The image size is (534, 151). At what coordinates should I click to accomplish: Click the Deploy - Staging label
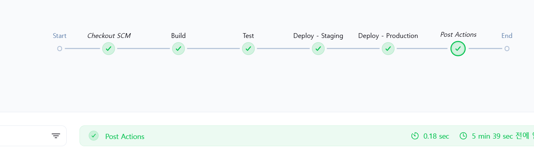(318, 36)
